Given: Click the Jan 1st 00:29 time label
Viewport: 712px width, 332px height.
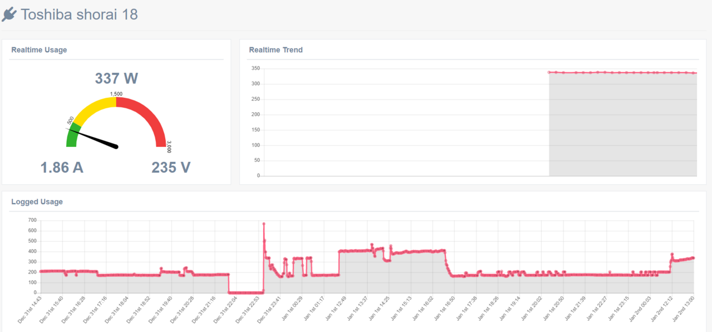Looking at the screenshot, I should 293,309.
